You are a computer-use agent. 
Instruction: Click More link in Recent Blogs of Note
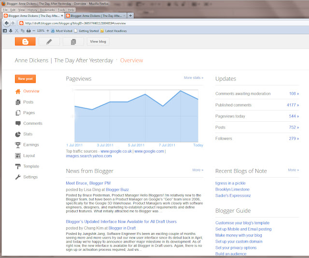click(294, 170)
